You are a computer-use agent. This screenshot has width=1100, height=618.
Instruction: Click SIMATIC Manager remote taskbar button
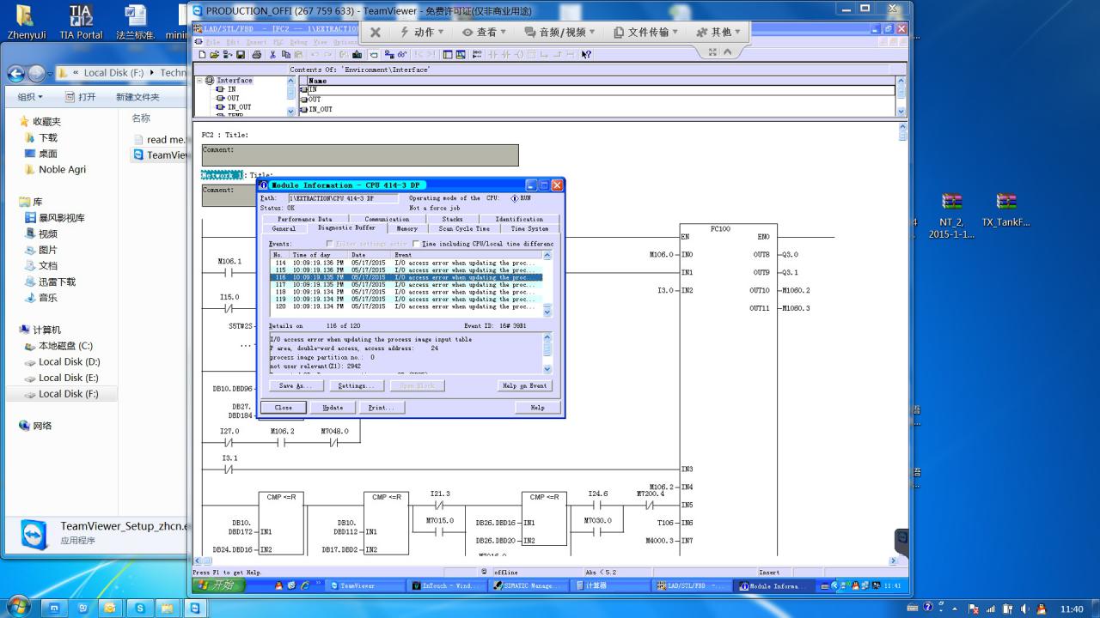529,585
